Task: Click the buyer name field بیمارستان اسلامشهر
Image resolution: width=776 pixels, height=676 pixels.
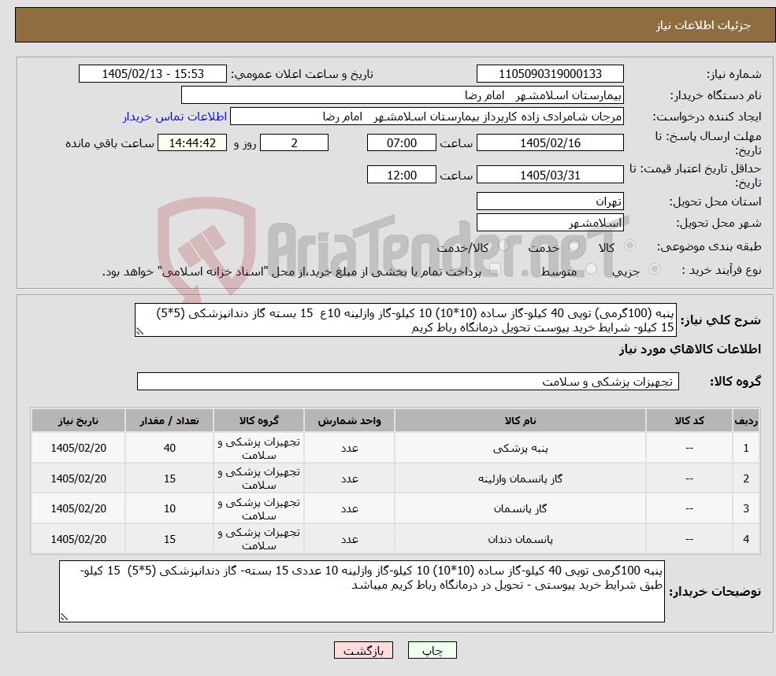Action: pyautogui.click(x=403, y=95)
